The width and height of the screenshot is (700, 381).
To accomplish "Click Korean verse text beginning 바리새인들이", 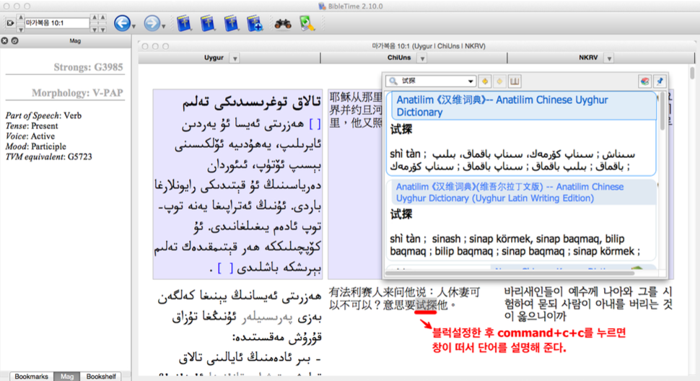I will coord(588,304).
